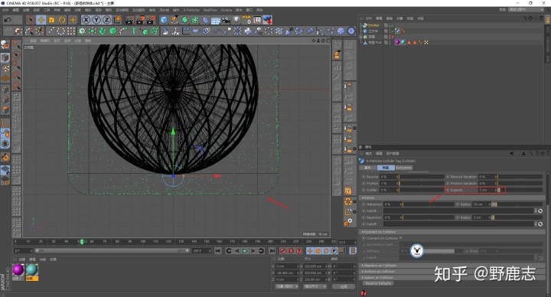Click the purple material tag
The image size is (551, 297).
[397, 42]
